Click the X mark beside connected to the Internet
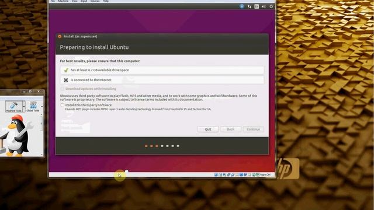374x210 pixels. coord(66,80)
